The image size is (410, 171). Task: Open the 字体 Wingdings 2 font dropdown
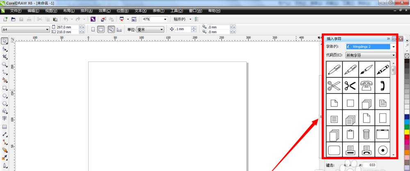[394, 47]
